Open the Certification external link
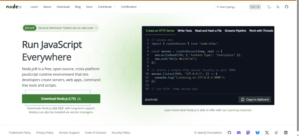Image resolution: width=299 pixels, height=137 pixels. coord(131,7)
